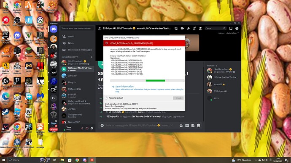Open the Minecraft Launcher desktop icon
This screenshot has height=163, width=291.
(x=29, y=52)
